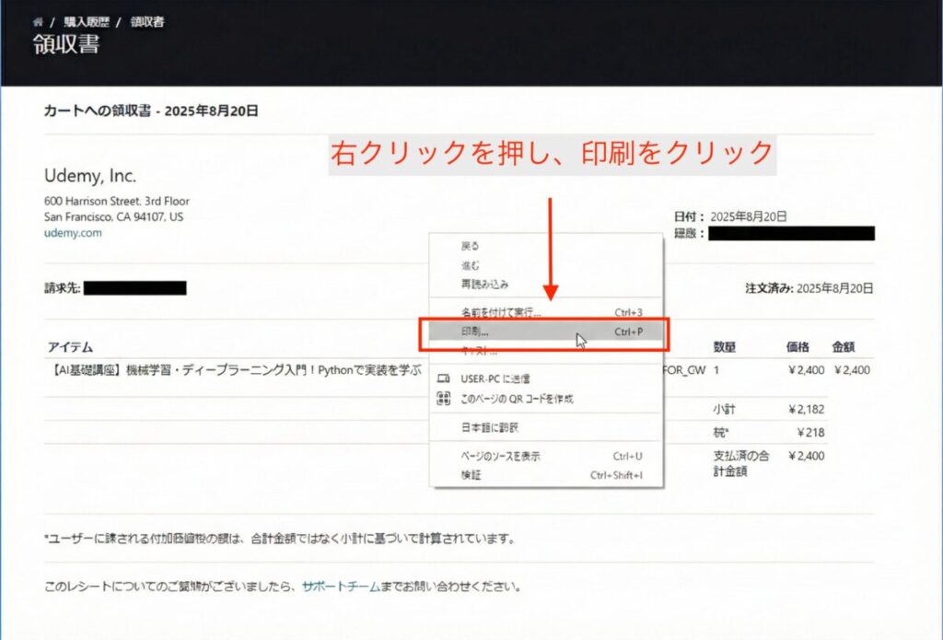Select 進む from the context menu
Screen dimensions: 943x640
tap(470, 265)
